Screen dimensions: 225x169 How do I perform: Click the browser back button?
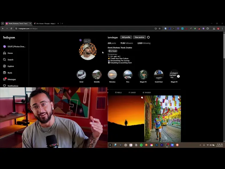(x=3, y=29)
